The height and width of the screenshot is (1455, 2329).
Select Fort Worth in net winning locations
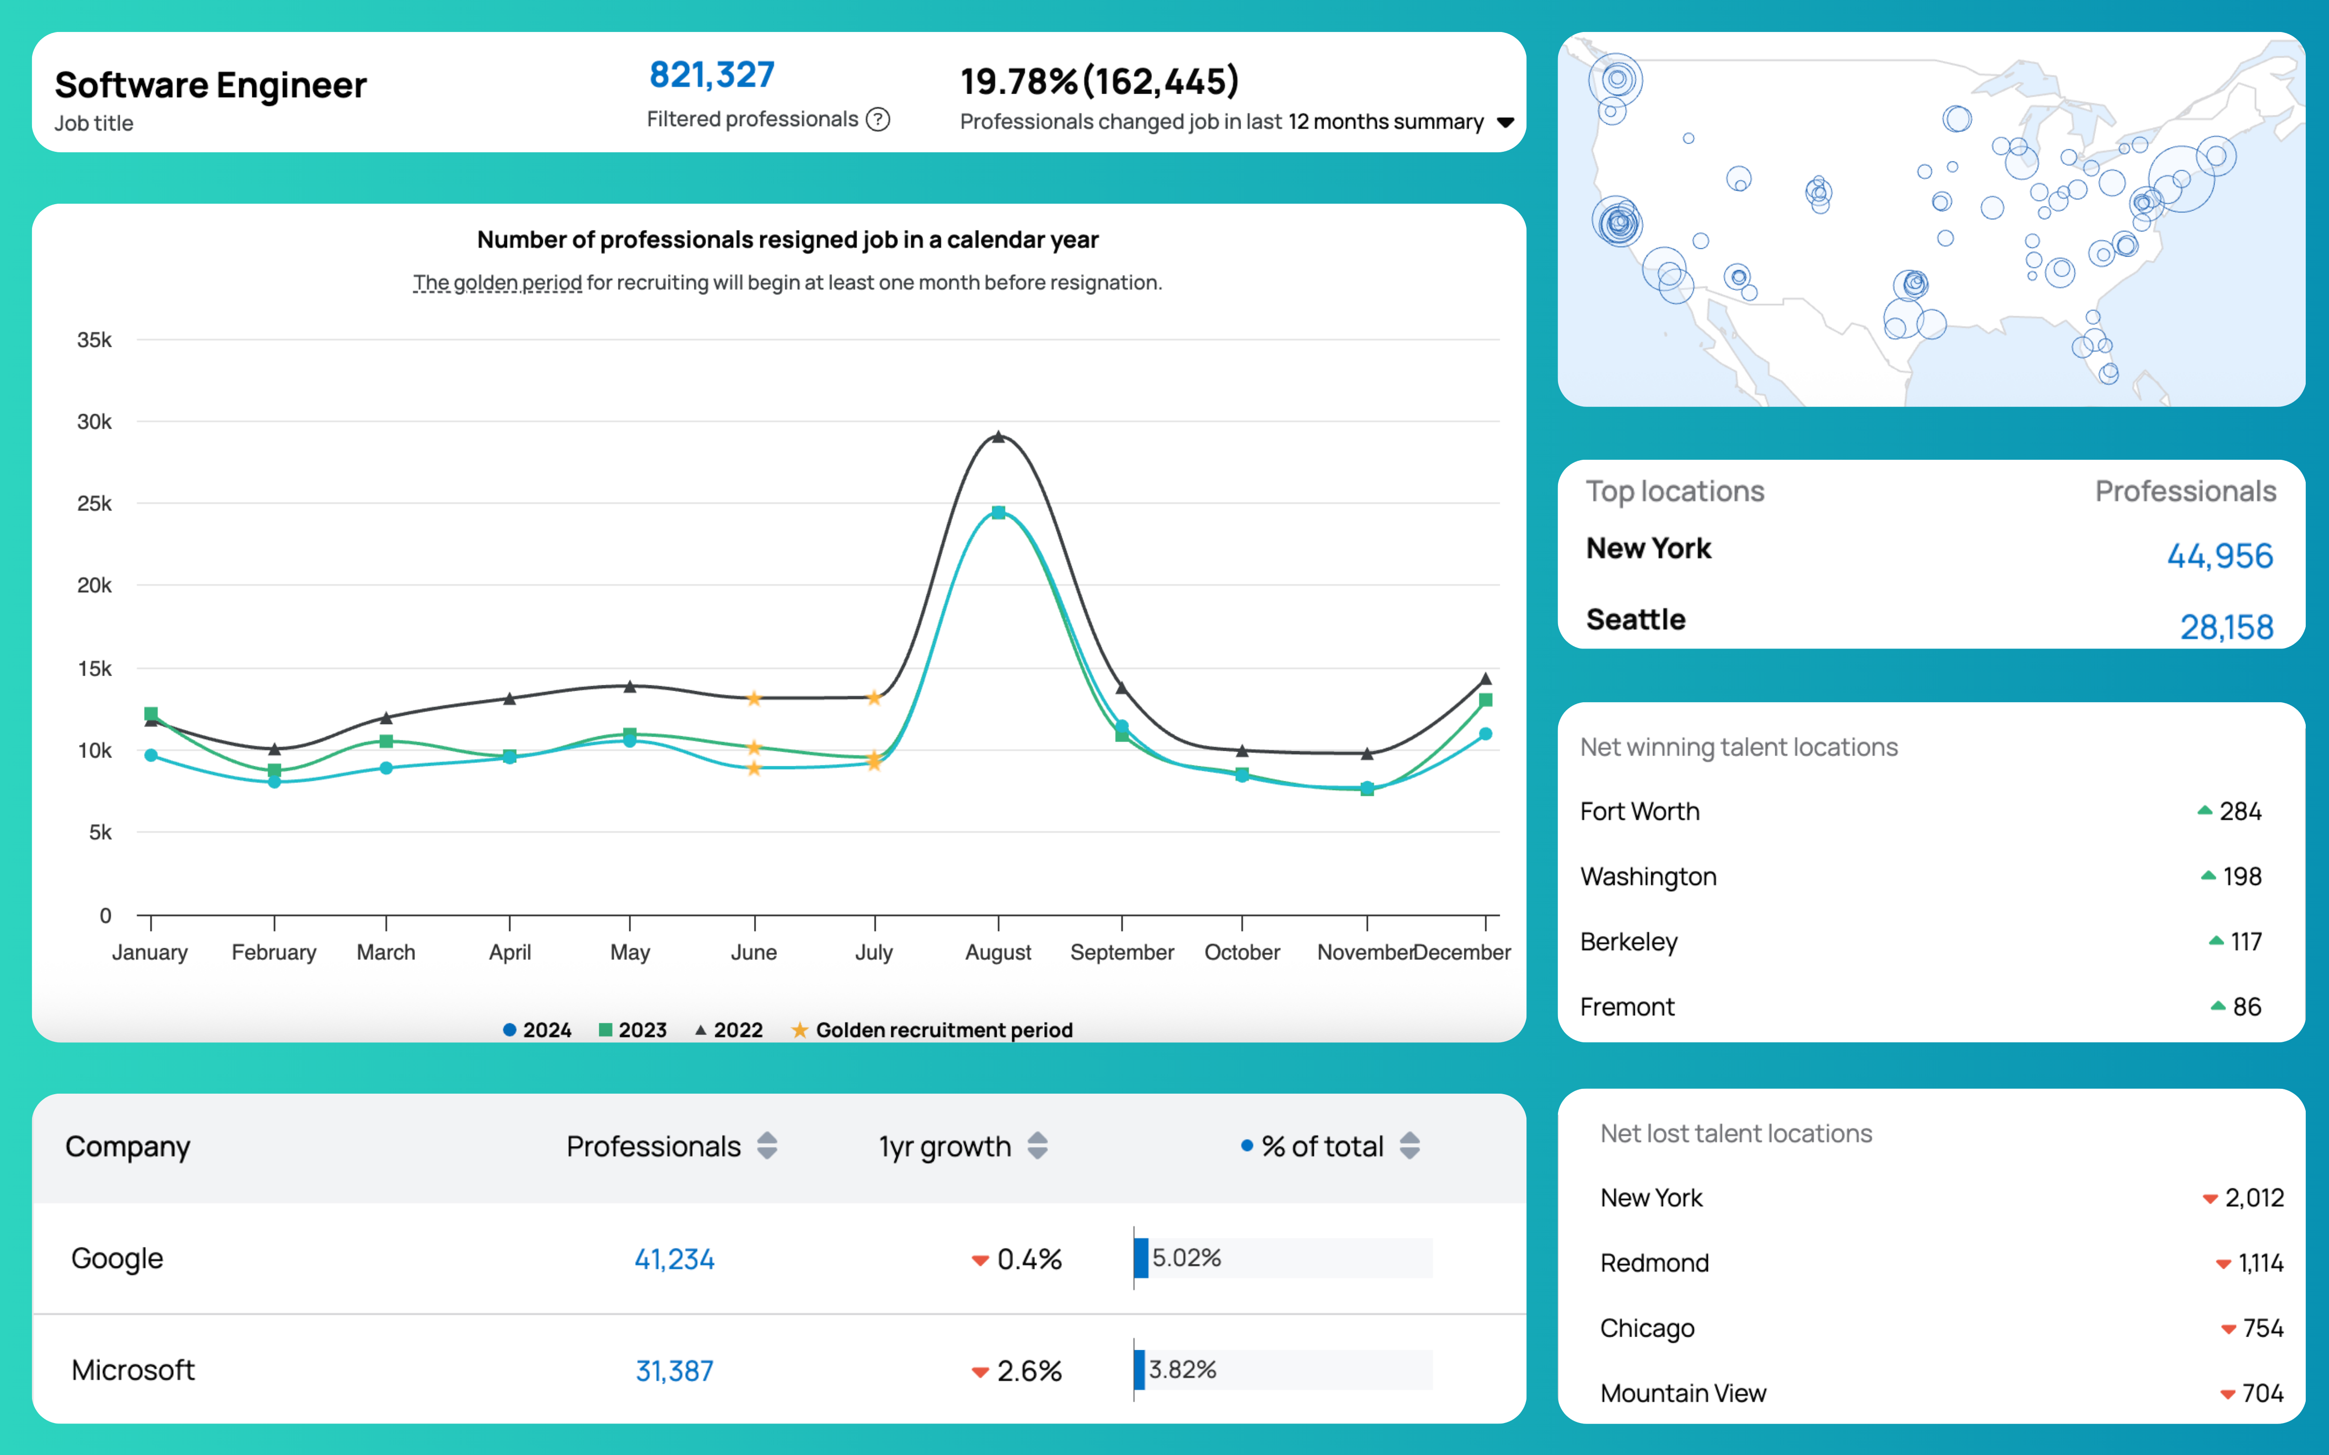1639,811
